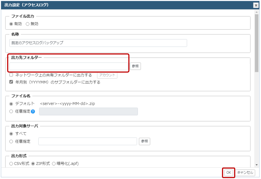
Task: Click the blue help icon beside 任意指定
Action: click(x=33, y=111)
